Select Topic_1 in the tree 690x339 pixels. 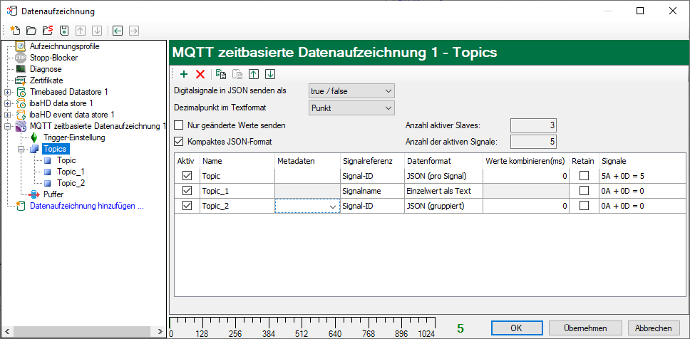click(x=71, y=172)
